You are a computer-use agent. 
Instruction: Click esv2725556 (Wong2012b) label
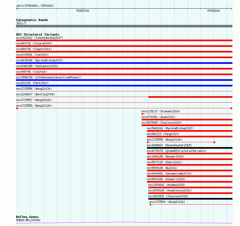[34, 89]
